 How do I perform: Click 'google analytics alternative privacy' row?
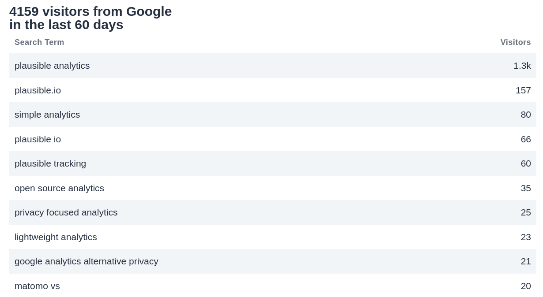click(87, 261)
